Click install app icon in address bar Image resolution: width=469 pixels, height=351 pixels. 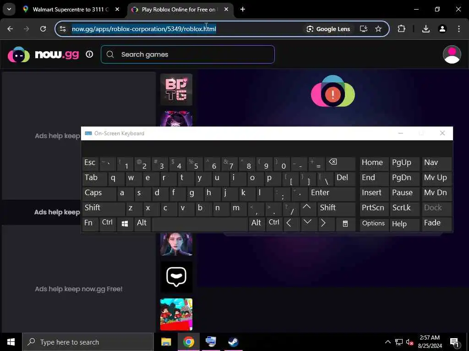click(363, 29)
